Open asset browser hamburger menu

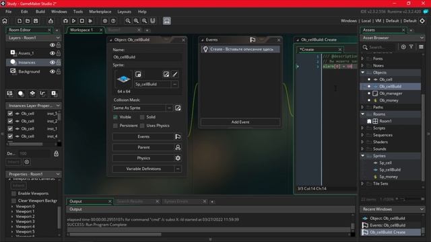[x=421, y=47]
